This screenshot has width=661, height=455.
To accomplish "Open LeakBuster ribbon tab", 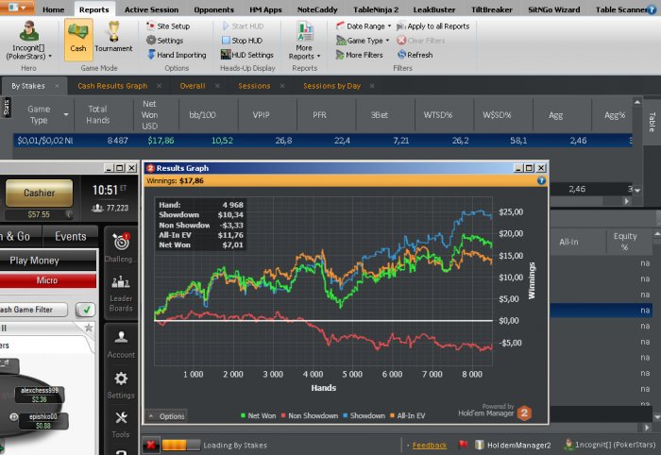I will (433, 9).
